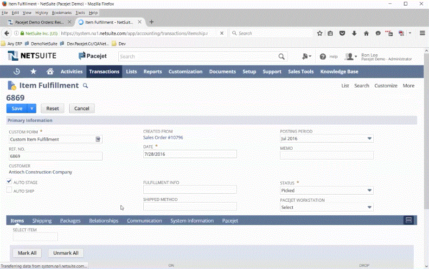
Task: Click the Reset button
Action: click(x=52, y=109)
